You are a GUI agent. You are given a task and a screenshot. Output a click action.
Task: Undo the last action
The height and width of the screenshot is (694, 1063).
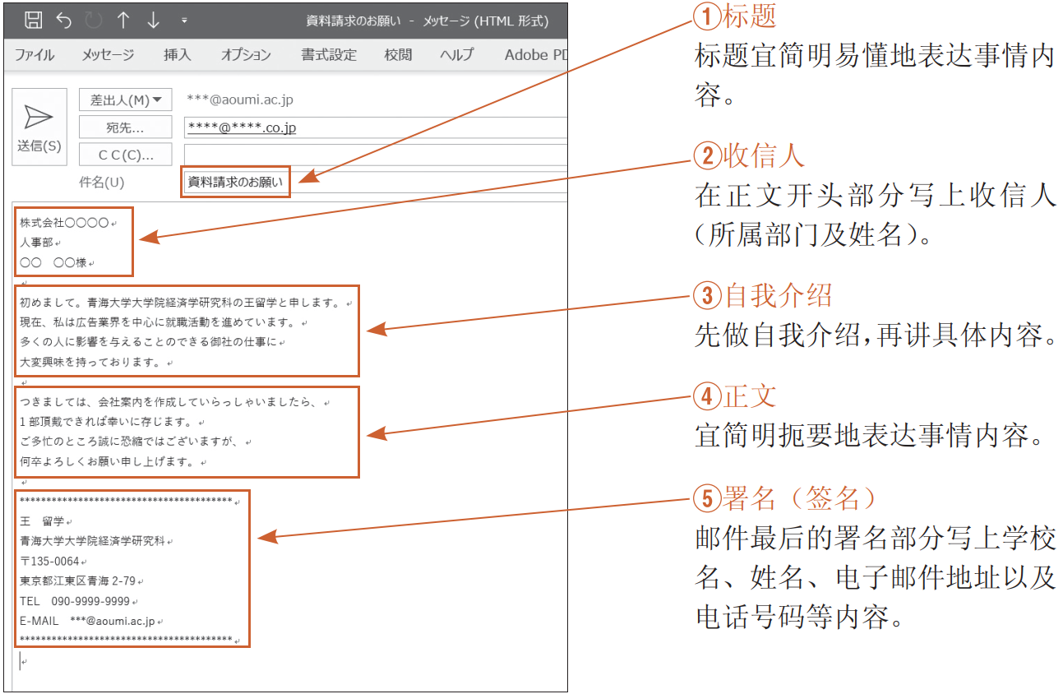[x=63, y=18]
